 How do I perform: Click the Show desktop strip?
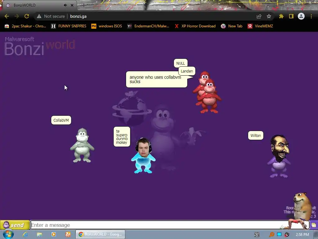pyautogui.click(x=316, y=235)
